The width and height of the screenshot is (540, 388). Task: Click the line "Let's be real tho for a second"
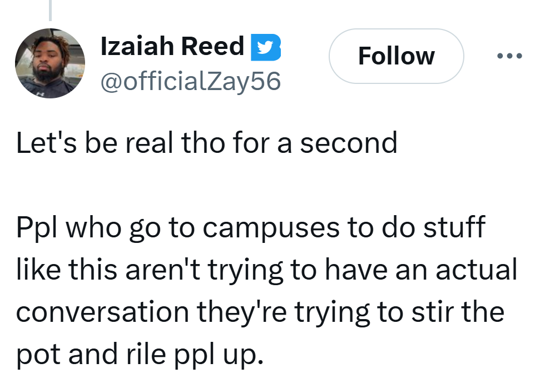click(206, 143)
